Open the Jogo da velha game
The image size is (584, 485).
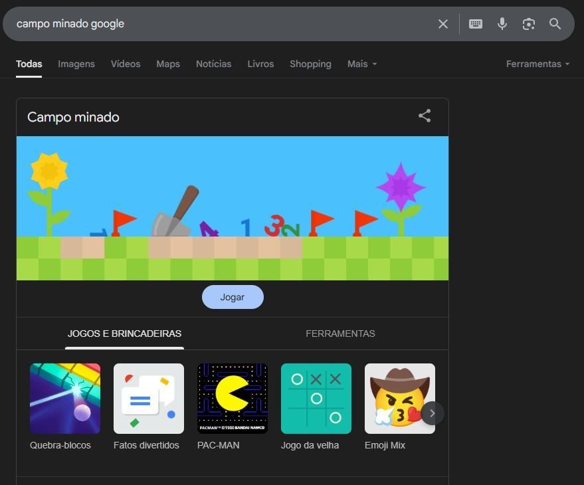click(x=316, y=399)
